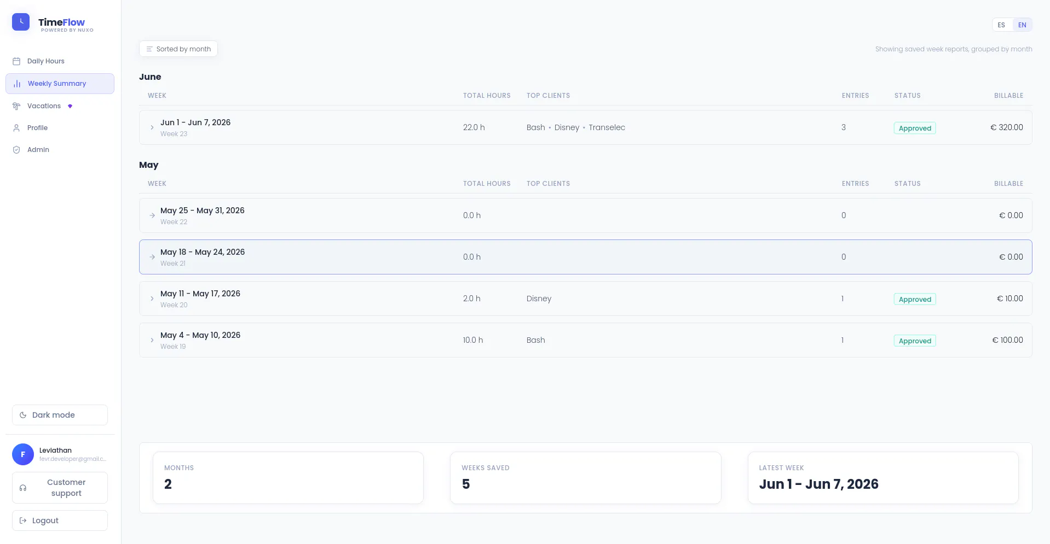
Task: Click the Sorted by month button
Action: coord(178,49)
